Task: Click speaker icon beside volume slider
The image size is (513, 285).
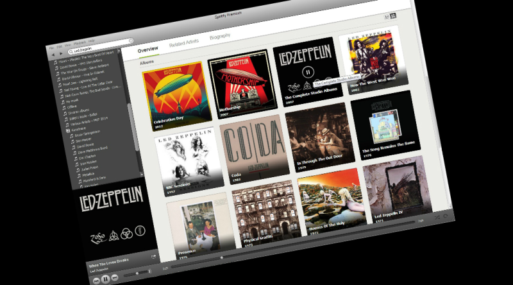Action: (x=149, y=272)
